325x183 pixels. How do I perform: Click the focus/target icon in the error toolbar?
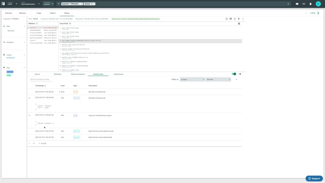[x=226, y=19]
